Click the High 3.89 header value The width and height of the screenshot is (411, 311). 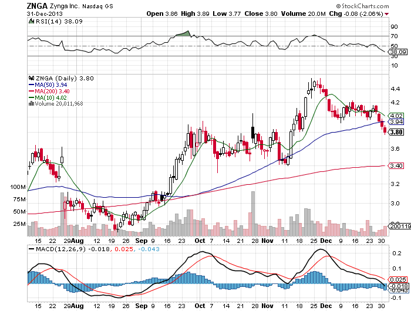(x=195, y=13)
